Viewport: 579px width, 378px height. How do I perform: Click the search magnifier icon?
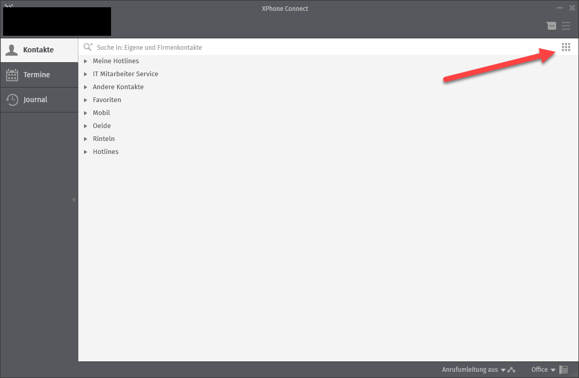(88, 47)
